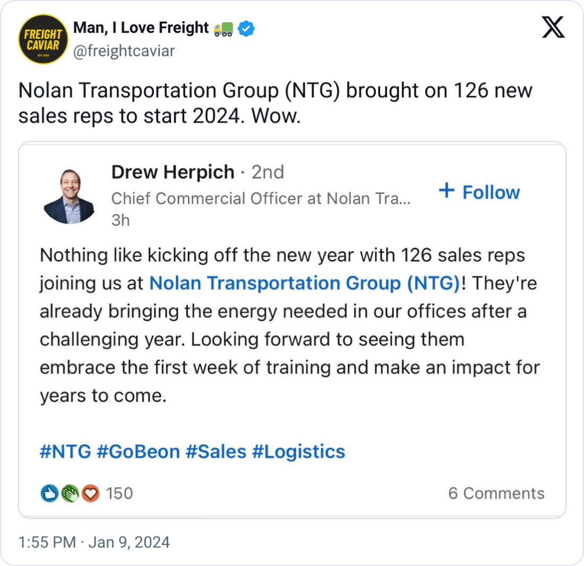Open the @freightcaviar handle

pyautogui.click(x=123, y=51)
